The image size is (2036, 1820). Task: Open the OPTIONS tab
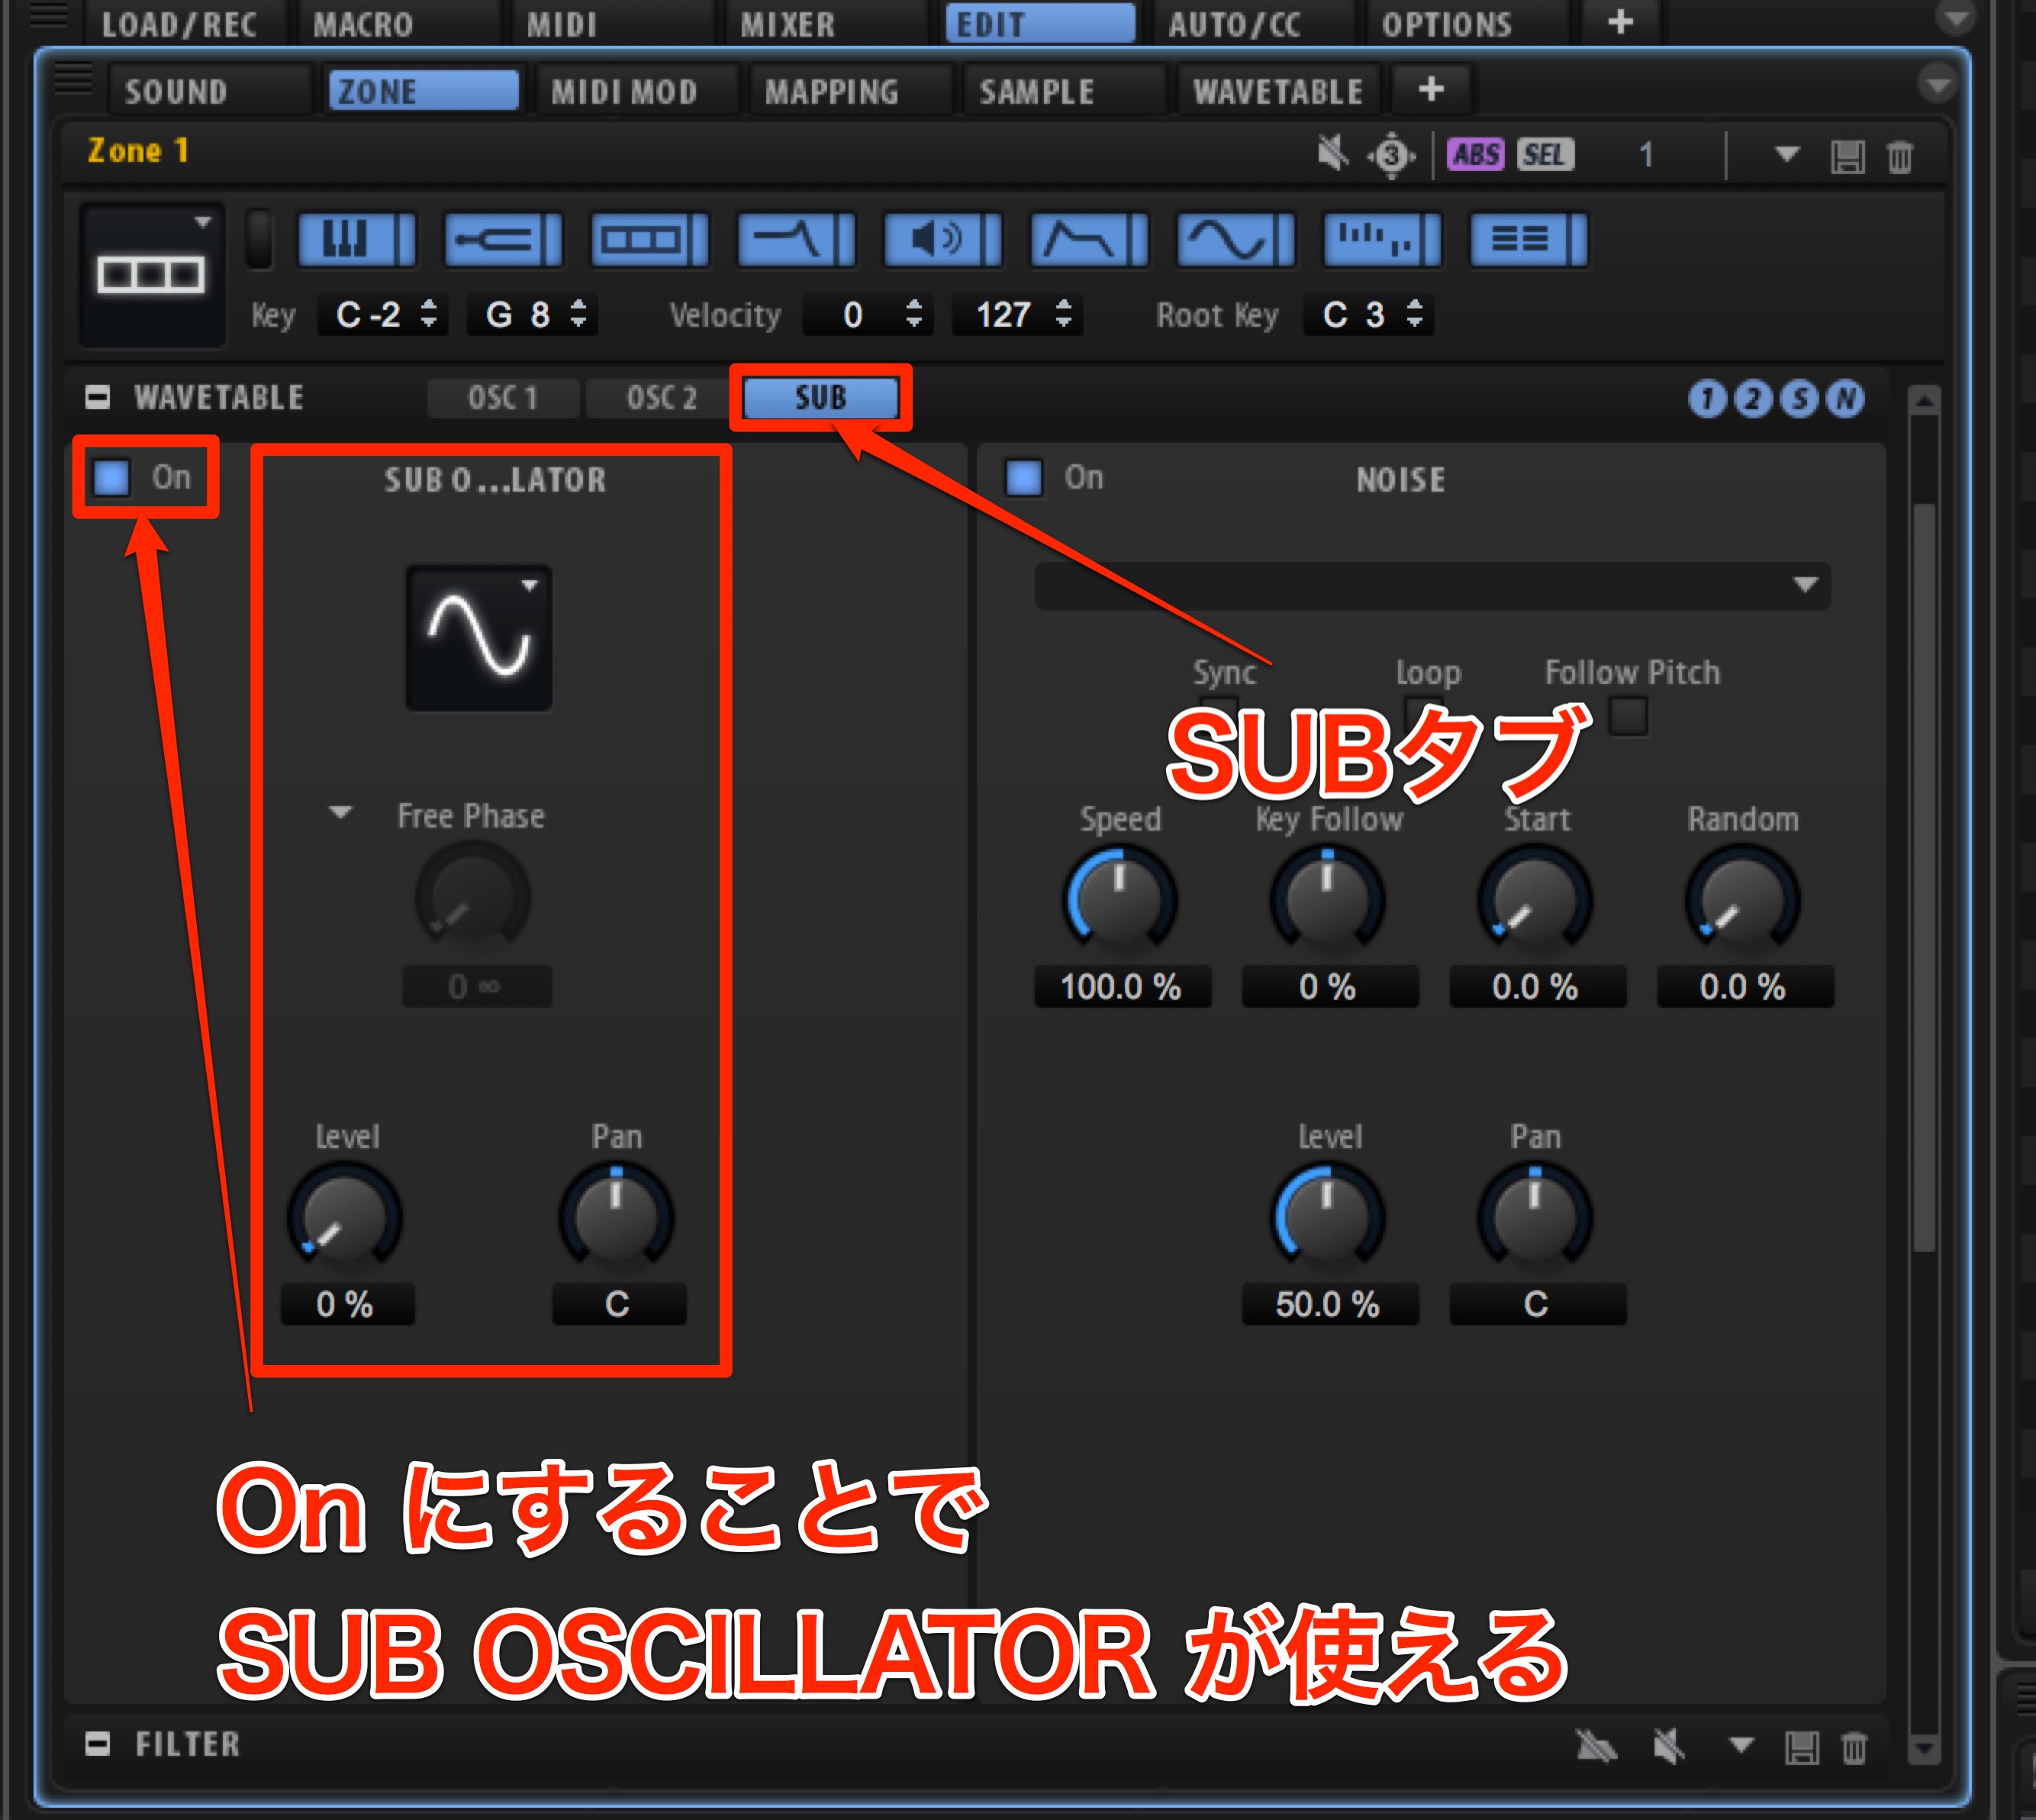[x=1446, y=24]
